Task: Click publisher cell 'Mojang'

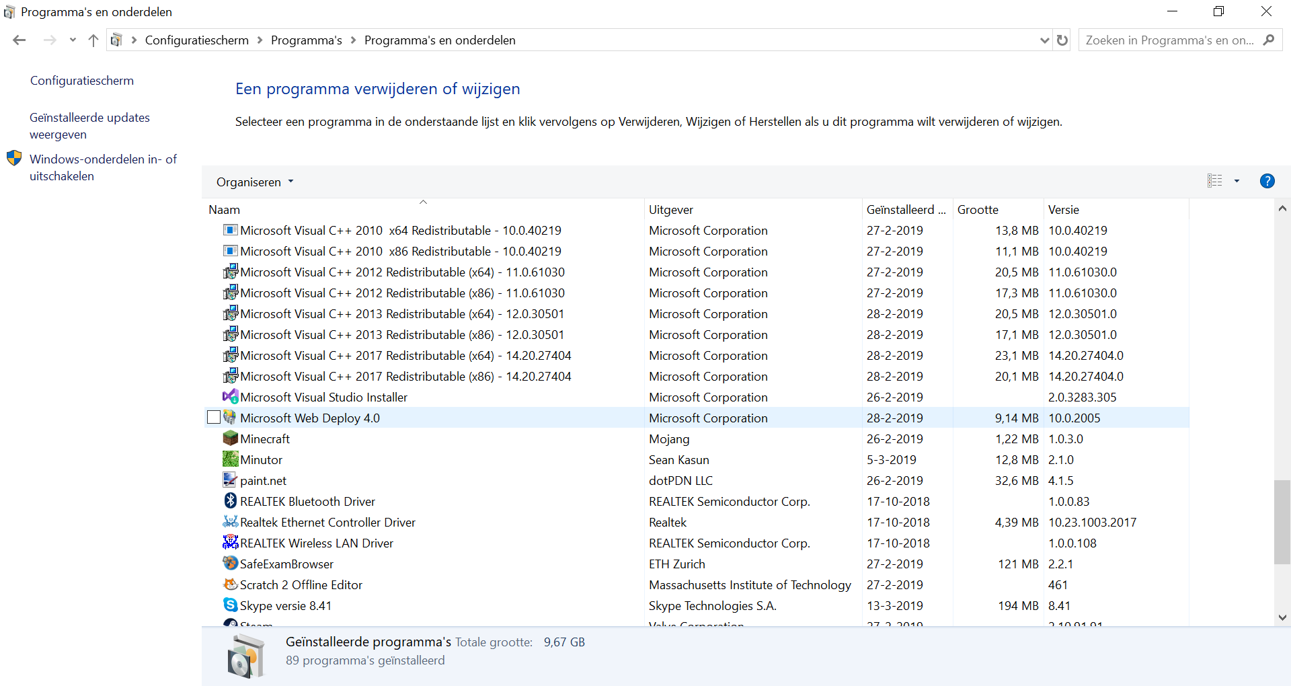Action: (x=669, y=439)
